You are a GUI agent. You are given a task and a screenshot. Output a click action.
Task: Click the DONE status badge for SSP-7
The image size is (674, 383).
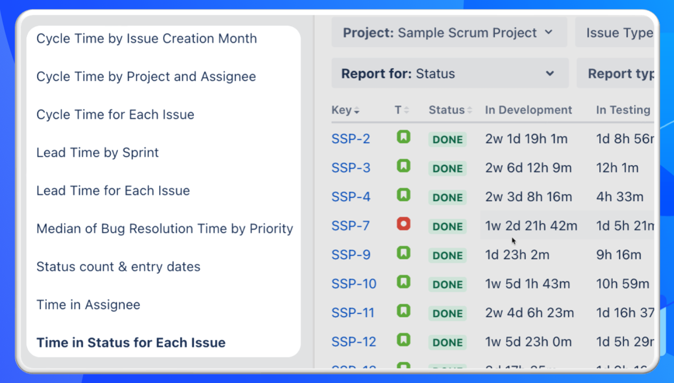point(448,227)
